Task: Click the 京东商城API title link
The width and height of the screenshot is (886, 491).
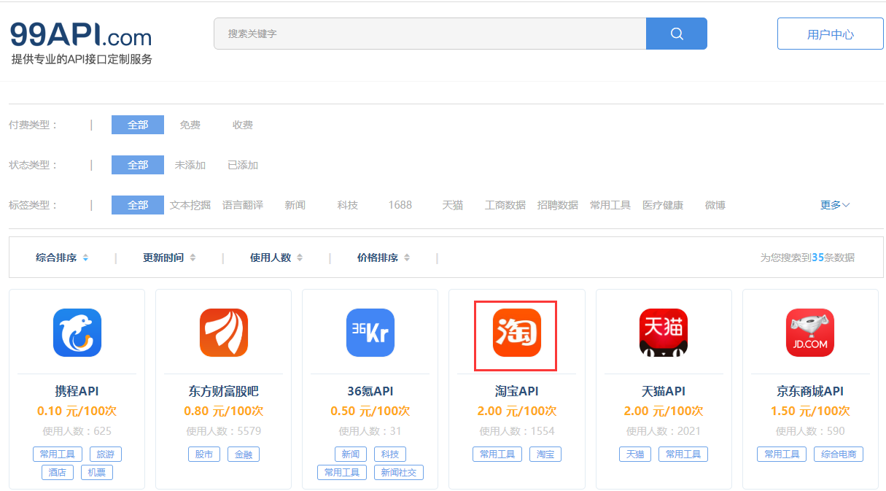Action: [x=809, y=391]
